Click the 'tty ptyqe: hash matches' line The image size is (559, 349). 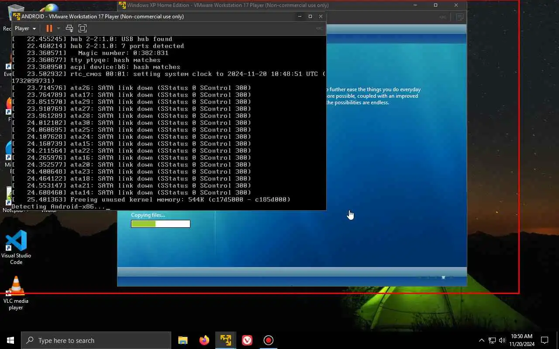[x=86, y=60]
